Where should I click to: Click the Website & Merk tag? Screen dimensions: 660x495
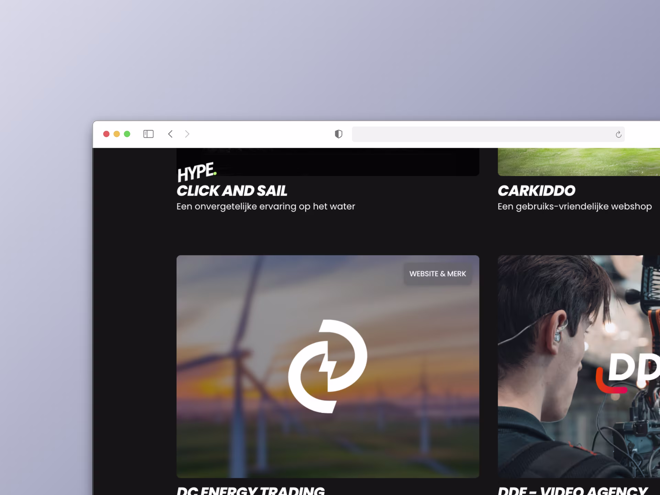pyautogui.click(x=438, y=274)
